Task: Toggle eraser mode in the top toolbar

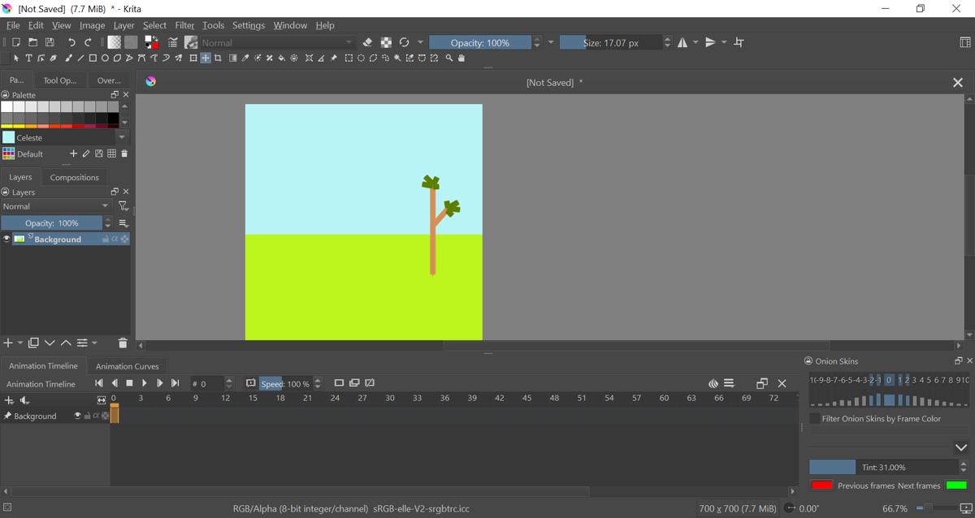Action: click(366, 41)
